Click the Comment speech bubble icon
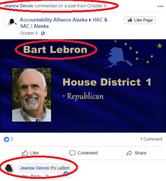166x181 pixels. point(72,153)
